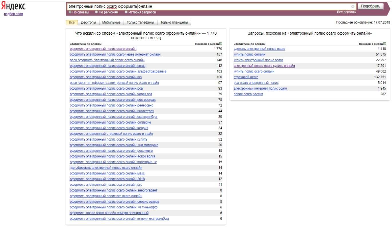Screen dimensions: 392x227
Task: Open query ending in онлайн согласие
Action: tap(110, 122)
